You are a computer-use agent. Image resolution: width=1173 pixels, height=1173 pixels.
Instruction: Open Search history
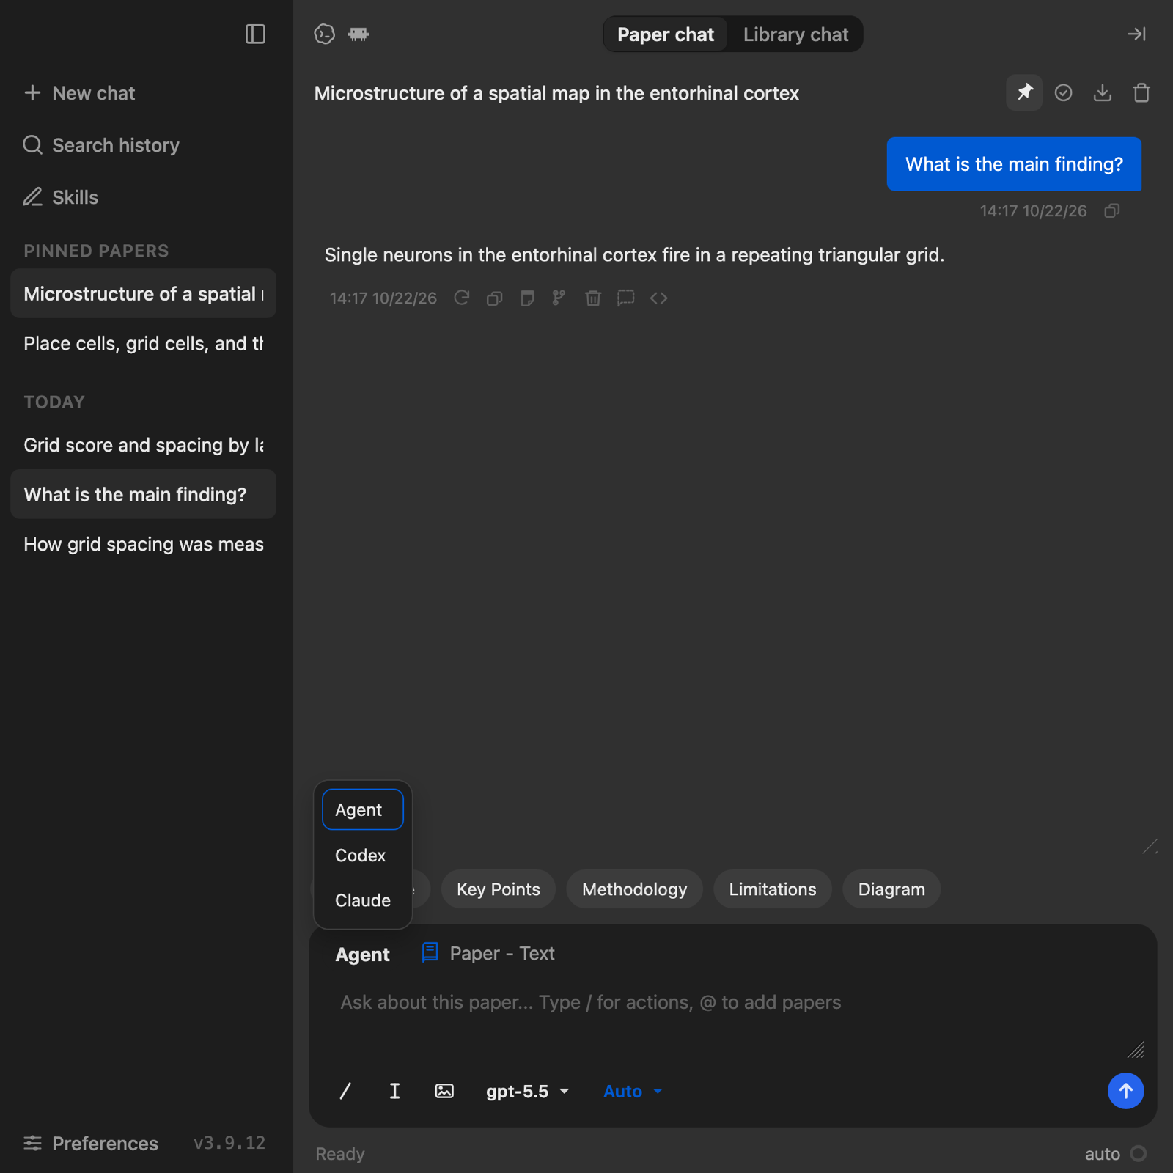pyautogui.click(x=101, y=145)
